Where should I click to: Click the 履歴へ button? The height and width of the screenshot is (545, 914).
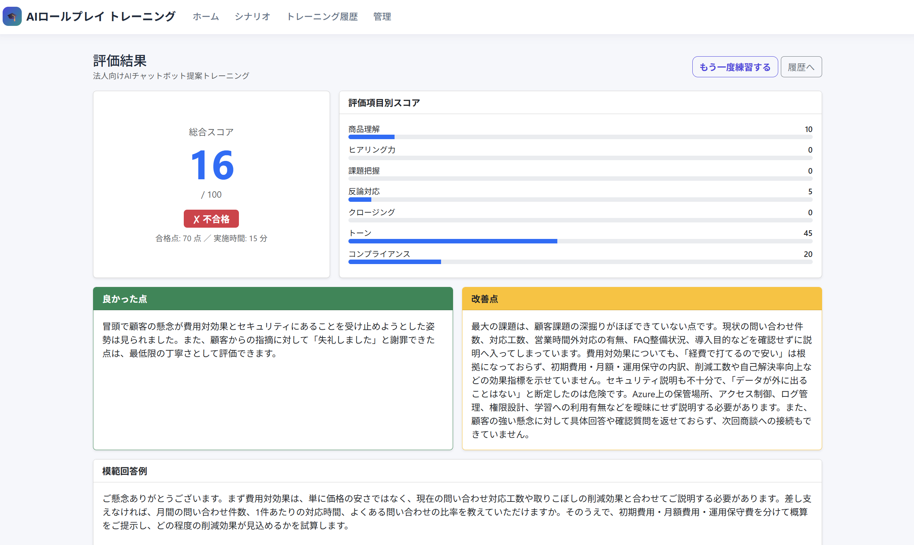pyautogui.click(x=801, y=67)
